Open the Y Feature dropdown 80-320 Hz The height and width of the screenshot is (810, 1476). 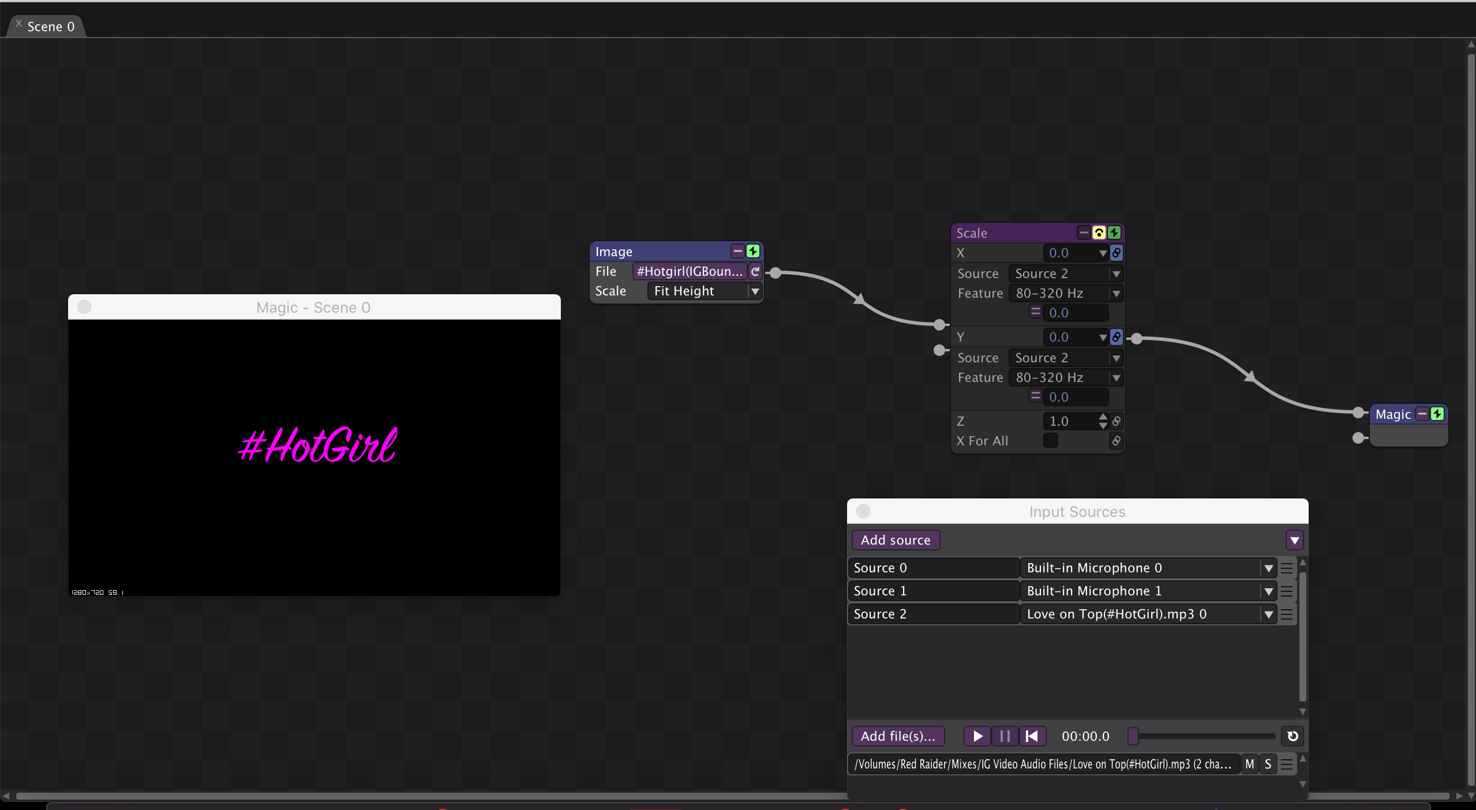coord(1065,377)
